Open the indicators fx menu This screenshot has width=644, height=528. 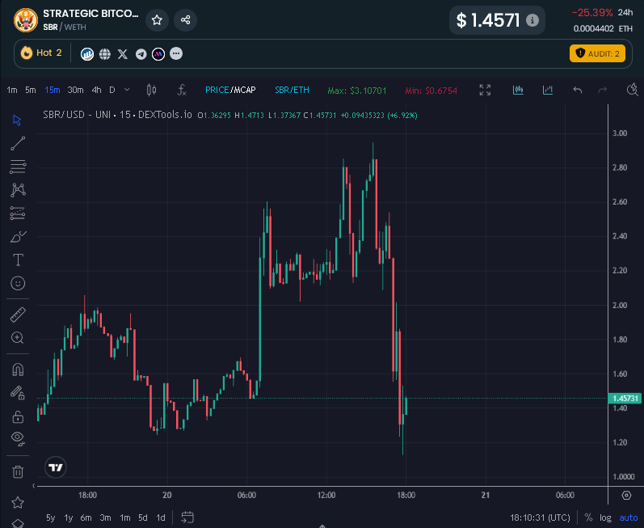pos(182,90)
